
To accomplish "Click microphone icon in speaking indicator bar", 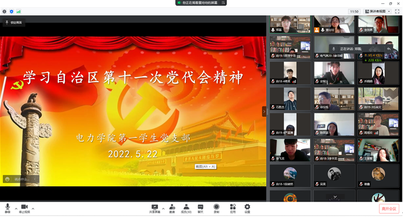I will (334, 49).
